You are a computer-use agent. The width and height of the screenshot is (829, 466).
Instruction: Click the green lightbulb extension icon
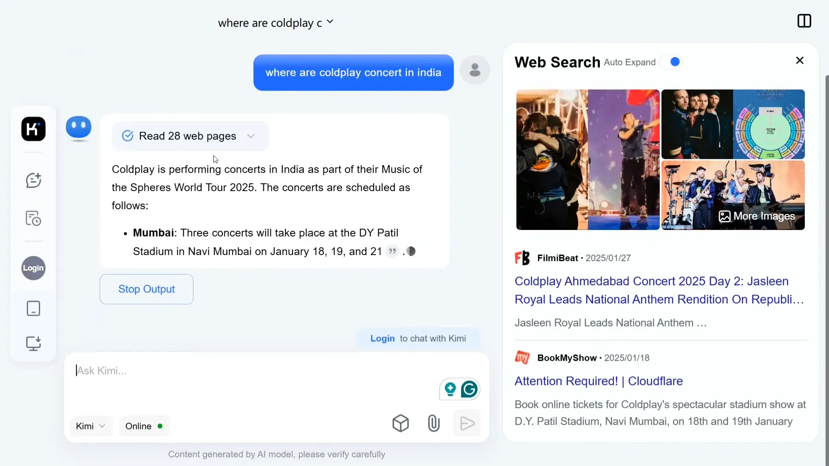(x=450, y=389)
